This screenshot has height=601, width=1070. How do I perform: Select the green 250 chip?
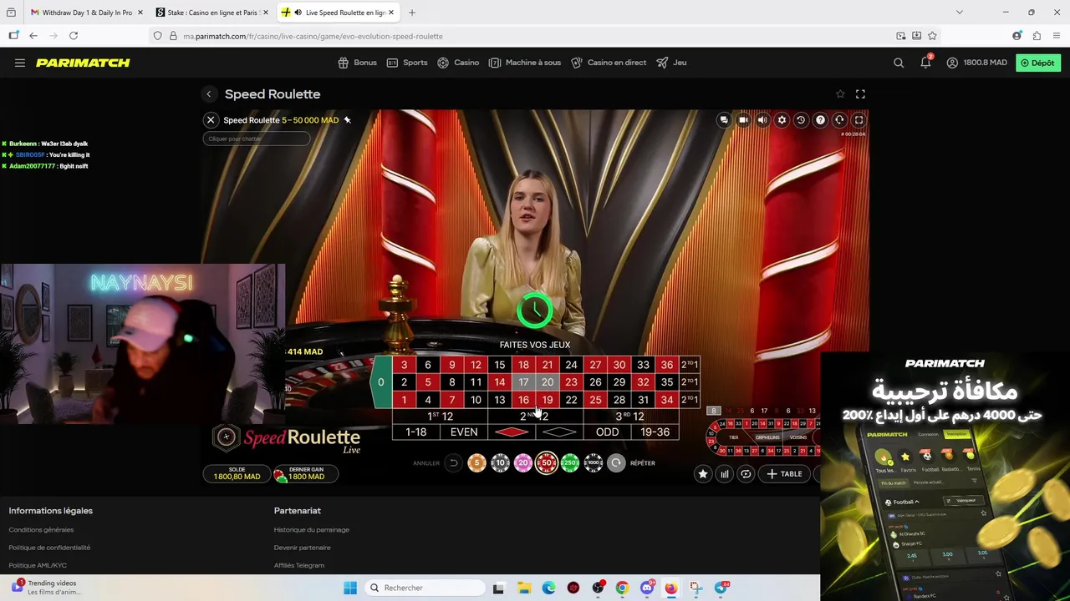click(570, 462)
